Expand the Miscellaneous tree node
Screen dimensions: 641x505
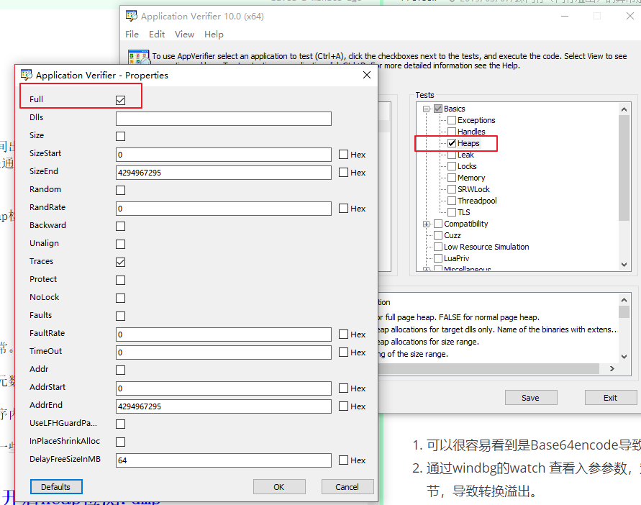427,269
